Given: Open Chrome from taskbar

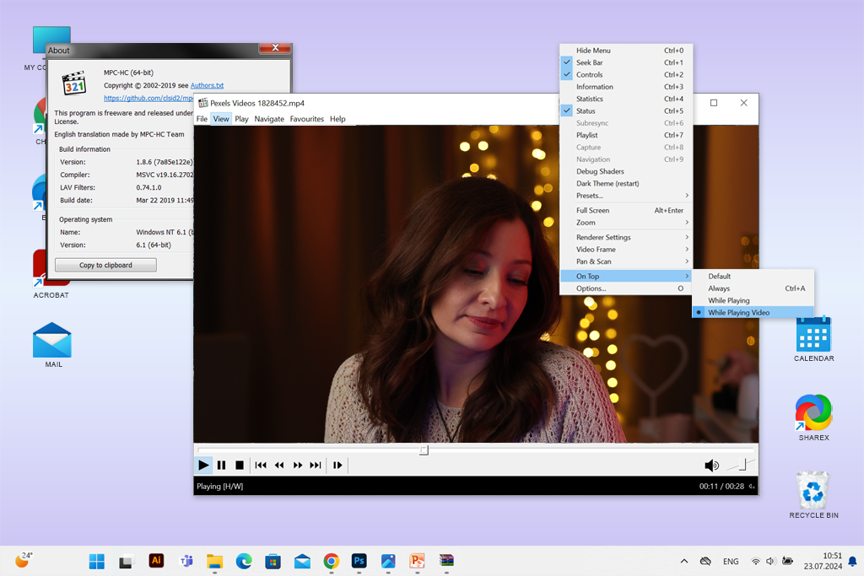Looking at the screenshot, I should 331,561.
